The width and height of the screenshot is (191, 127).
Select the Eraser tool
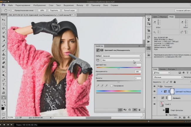point(4,63)
